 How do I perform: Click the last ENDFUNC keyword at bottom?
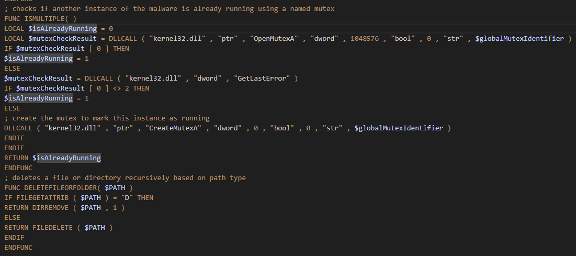[18, 248]
